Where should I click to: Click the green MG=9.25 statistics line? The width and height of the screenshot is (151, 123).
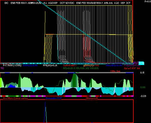[81, 68]
